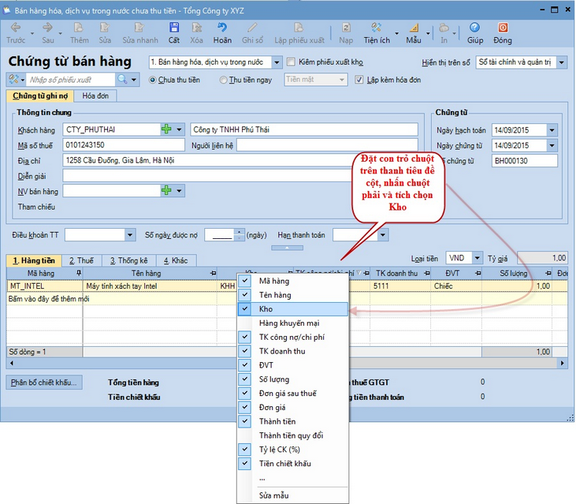The width and height of the screenshot is (576, 504).
Task: Expand NV bán hàng dropdown arrow
Action: pyautogui.click(x=179, y=190)
